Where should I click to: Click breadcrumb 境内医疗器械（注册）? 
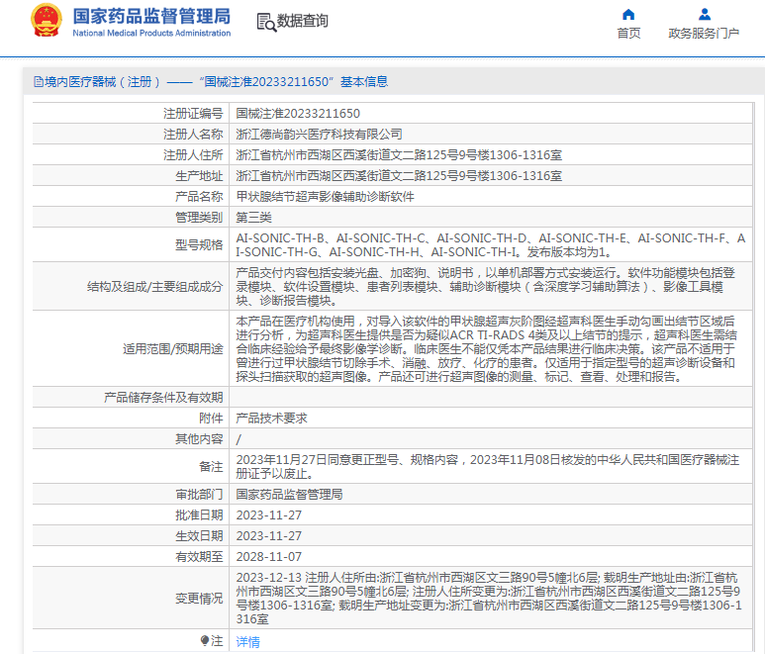click(x=103, y=82)
